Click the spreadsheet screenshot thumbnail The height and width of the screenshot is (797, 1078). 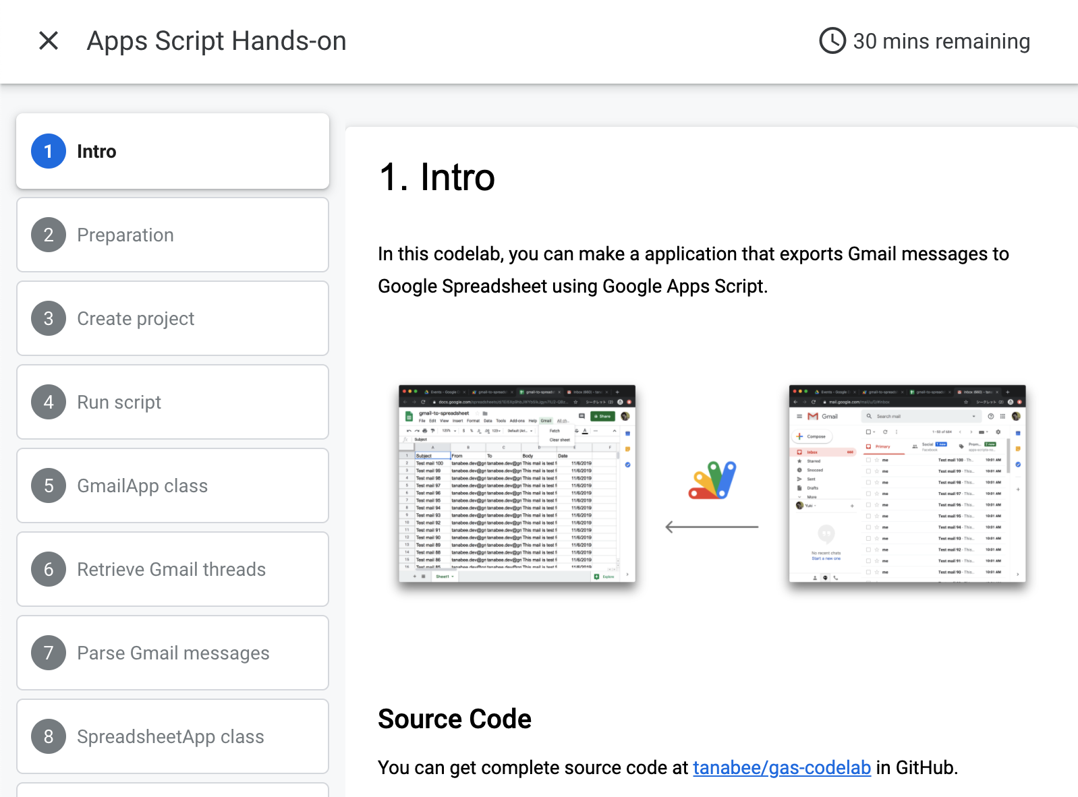pos(517,483)
